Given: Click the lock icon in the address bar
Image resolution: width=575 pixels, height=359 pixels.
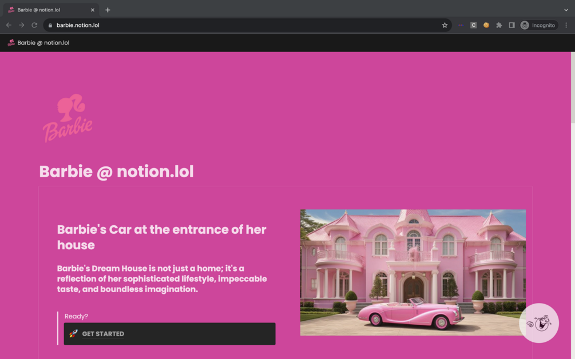Looking at the screenshot, I should pos(50,25).
